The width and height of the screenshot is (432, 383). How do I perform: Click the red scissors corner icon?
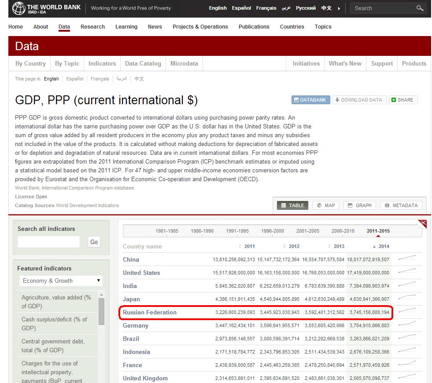(423, 223)
